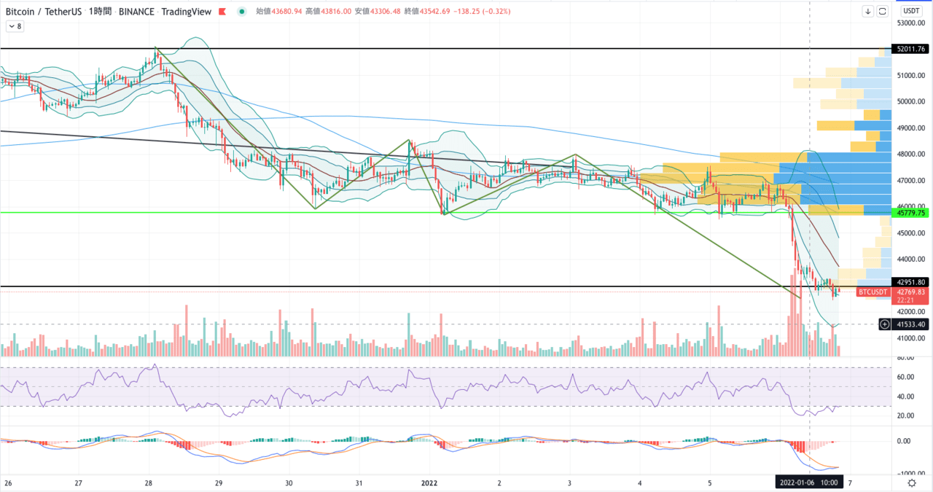Click the 2022 label on time axis
Image resolution: width=933 pixels, height=492 pixels.
click(x=430, y=483)
